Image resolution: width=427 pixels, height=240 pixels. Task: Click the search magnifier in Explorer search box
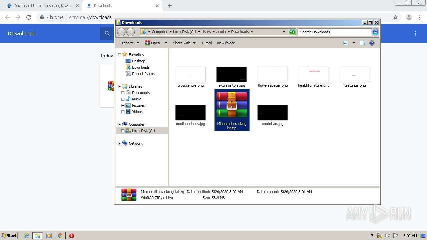pyautogui.click(x=375, y=32)
